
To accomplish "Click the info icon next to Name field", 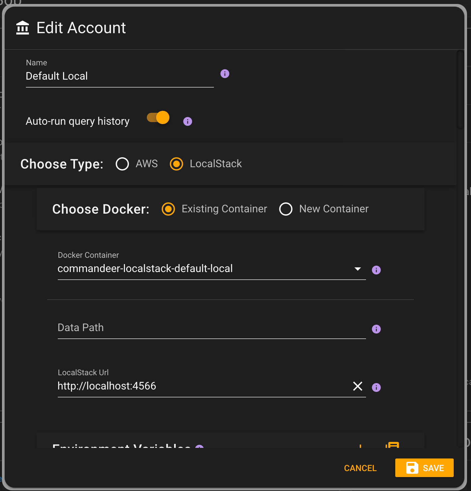I will pos(225,74).
